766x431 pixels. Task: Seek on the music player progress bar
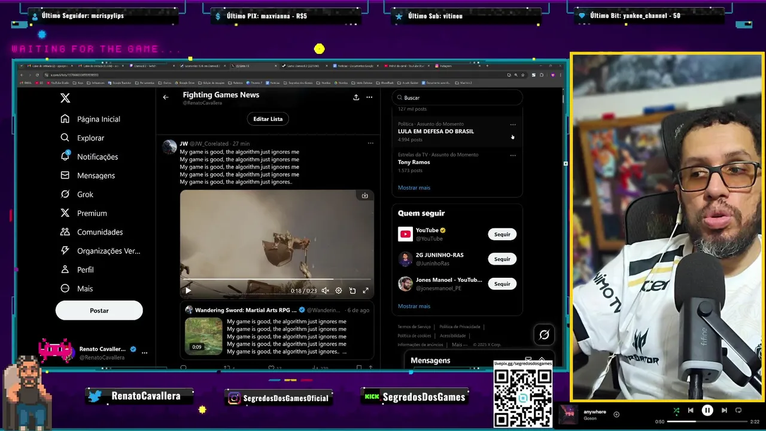(707, 421)
